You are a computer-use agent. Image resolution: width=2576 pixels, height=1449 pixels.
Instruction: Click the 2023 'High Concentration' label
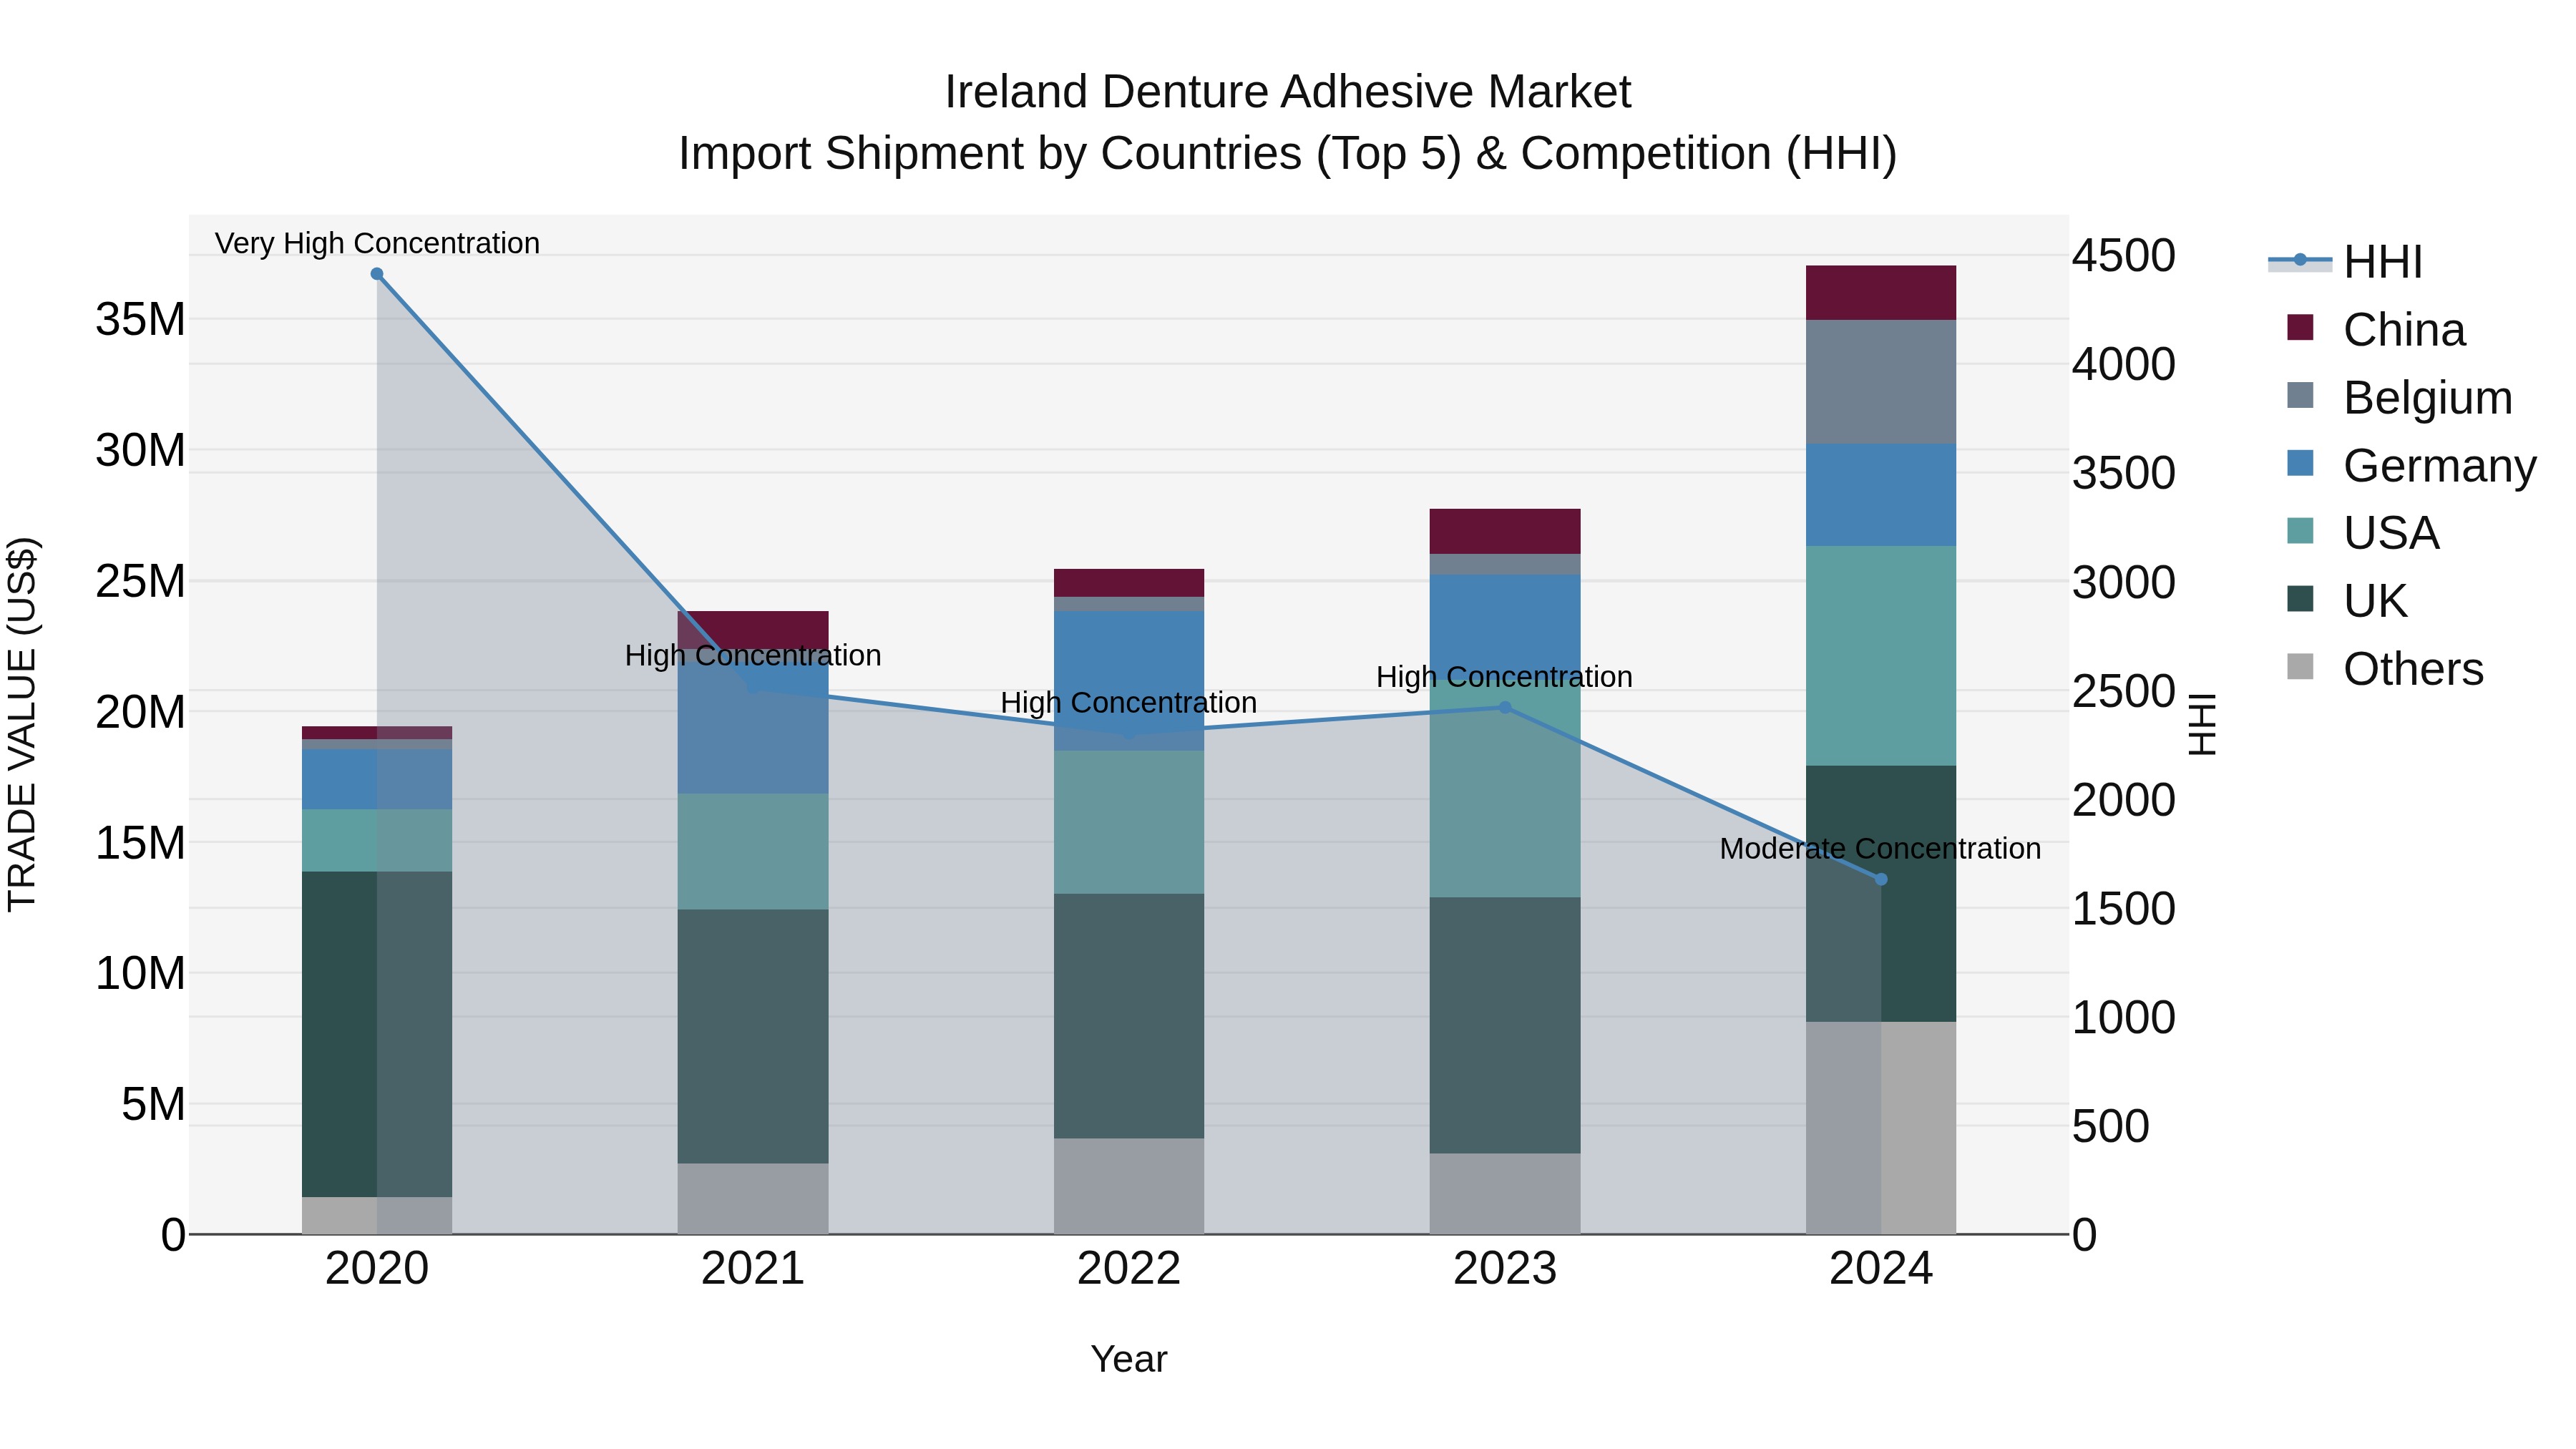pos(1504,677)
